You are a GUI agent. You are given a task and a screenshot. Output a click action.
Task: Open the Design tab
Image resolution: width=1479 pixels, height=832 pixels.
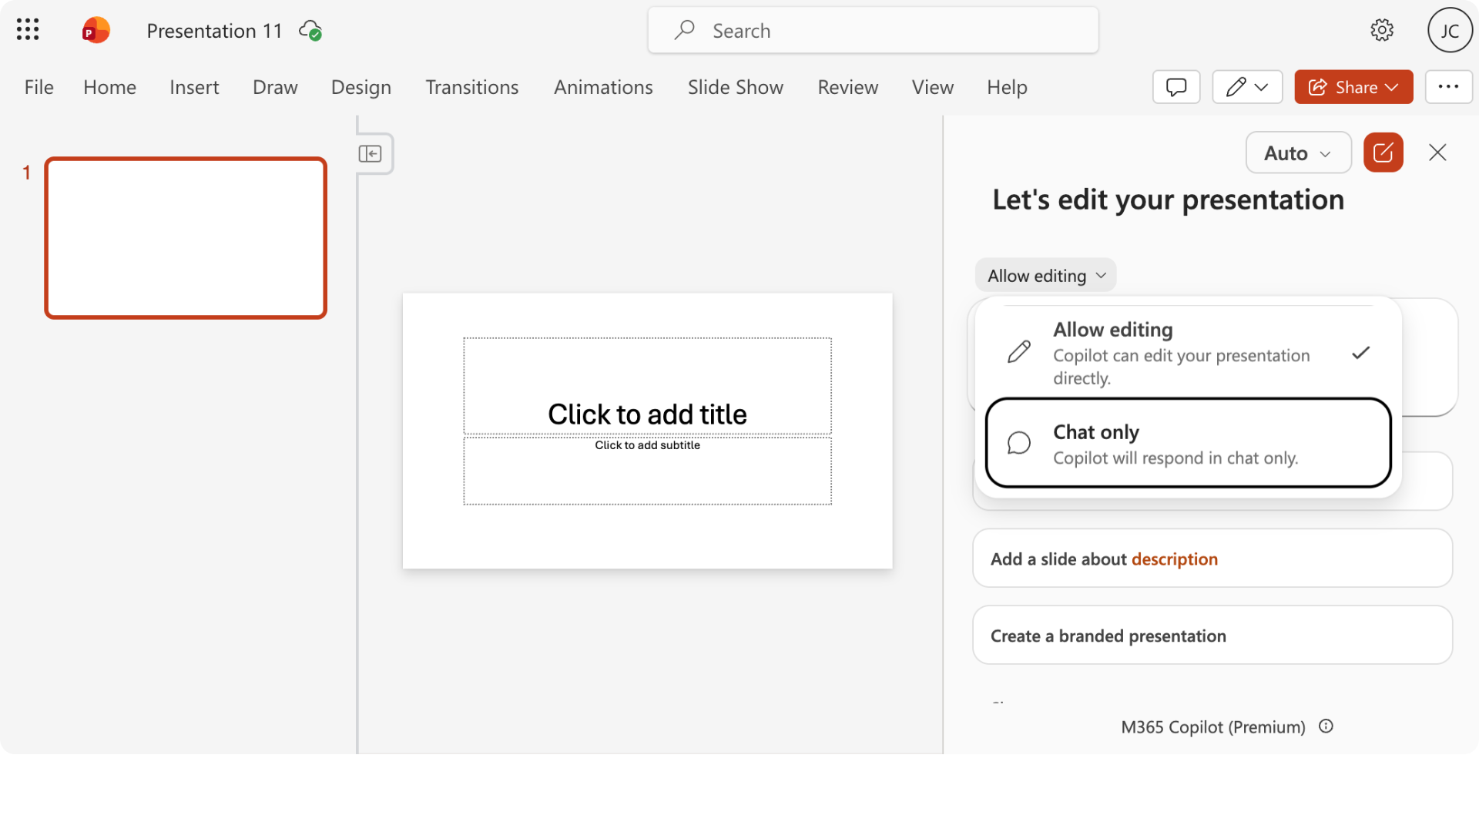point(361,87)
